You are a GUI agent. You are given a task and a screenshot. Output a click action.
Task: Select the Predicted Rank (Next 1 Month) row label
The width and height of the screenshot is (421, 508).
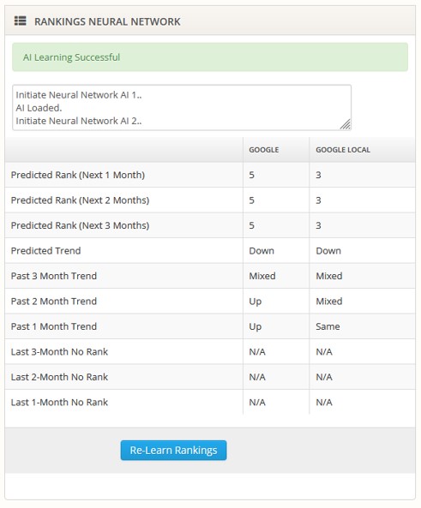pyautogui.click(x=78, y=175)
